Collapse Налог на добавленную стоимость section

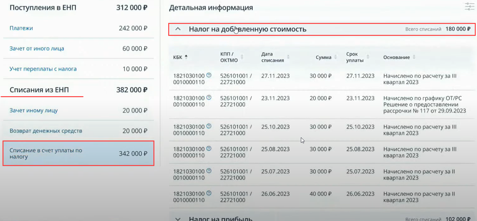click(178, 29)
